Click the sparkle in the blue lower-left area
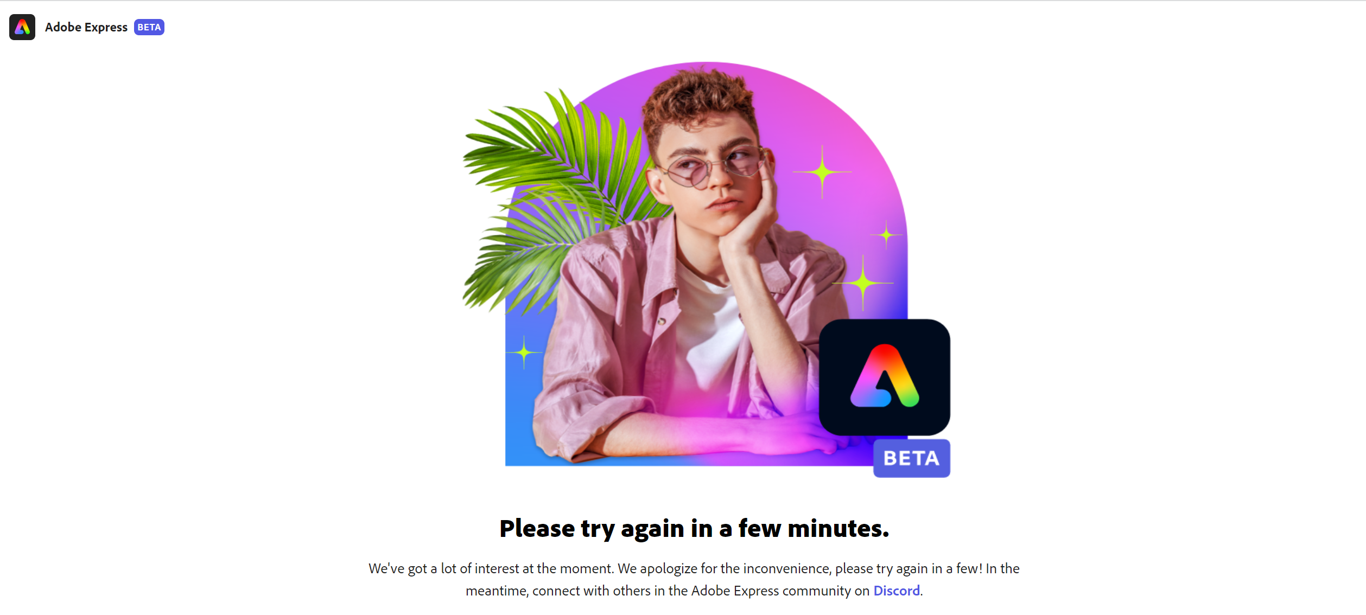This screenshot has width=1366, height=615. pos(524,353)
